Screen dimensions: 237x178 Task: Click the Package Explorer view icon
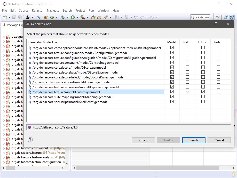[4, 25]
